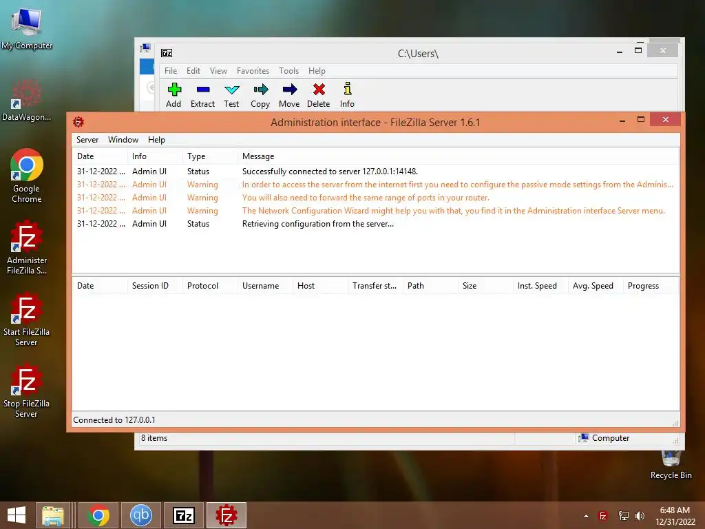Click the 'Connected to 127.0.0.1' status bar
705x529 pixels.
[114, 420]
